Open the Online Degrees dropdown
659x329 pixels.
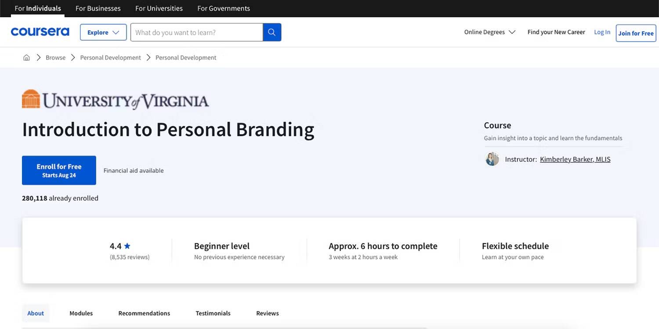pyautogui.click(x=489, y=32)
